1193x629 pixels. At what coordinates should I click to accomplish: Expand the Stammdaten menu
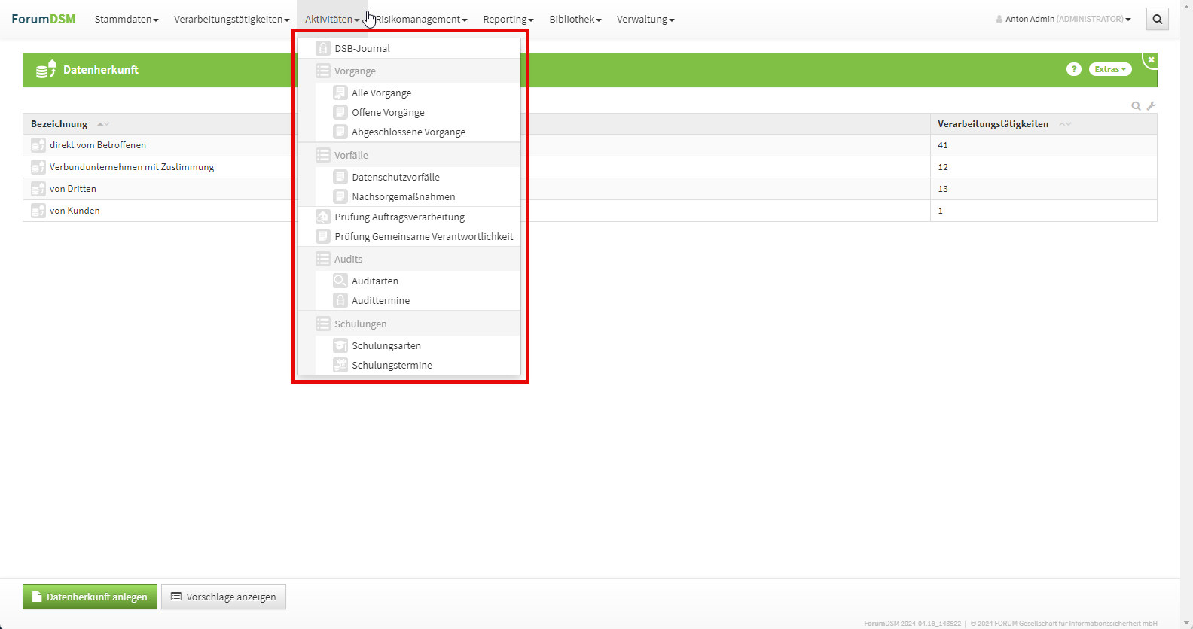pos(126,19)
